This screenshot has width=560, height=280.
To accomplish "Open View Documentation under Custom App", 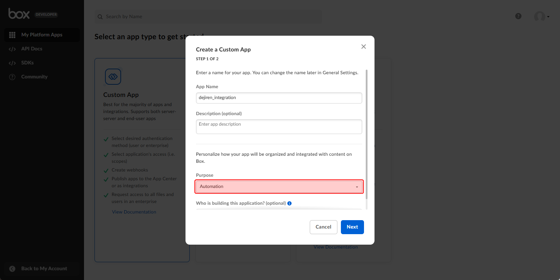I will [x=134, y=212].
